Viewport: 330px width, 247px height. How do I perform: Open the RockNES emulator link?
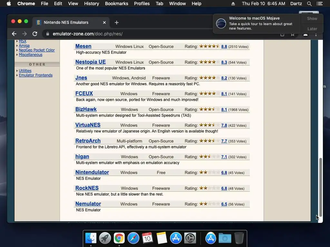(87, 188)
